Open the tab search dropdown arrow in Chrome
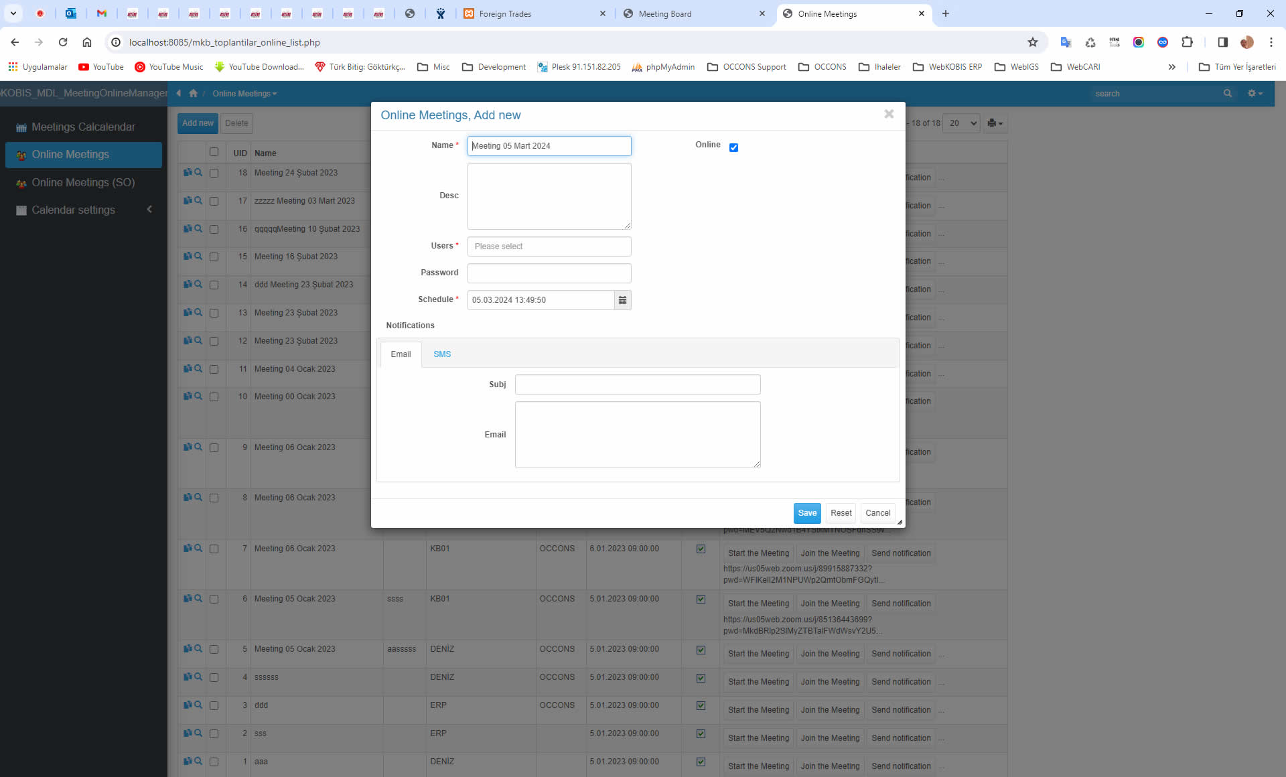Image resolution: width=1286 pixels, height=777 pixels. (x=13, y=13)
